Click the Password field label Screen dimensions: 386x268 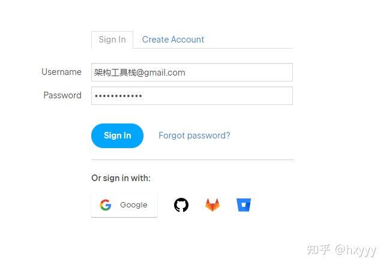(x=62, y=95)
